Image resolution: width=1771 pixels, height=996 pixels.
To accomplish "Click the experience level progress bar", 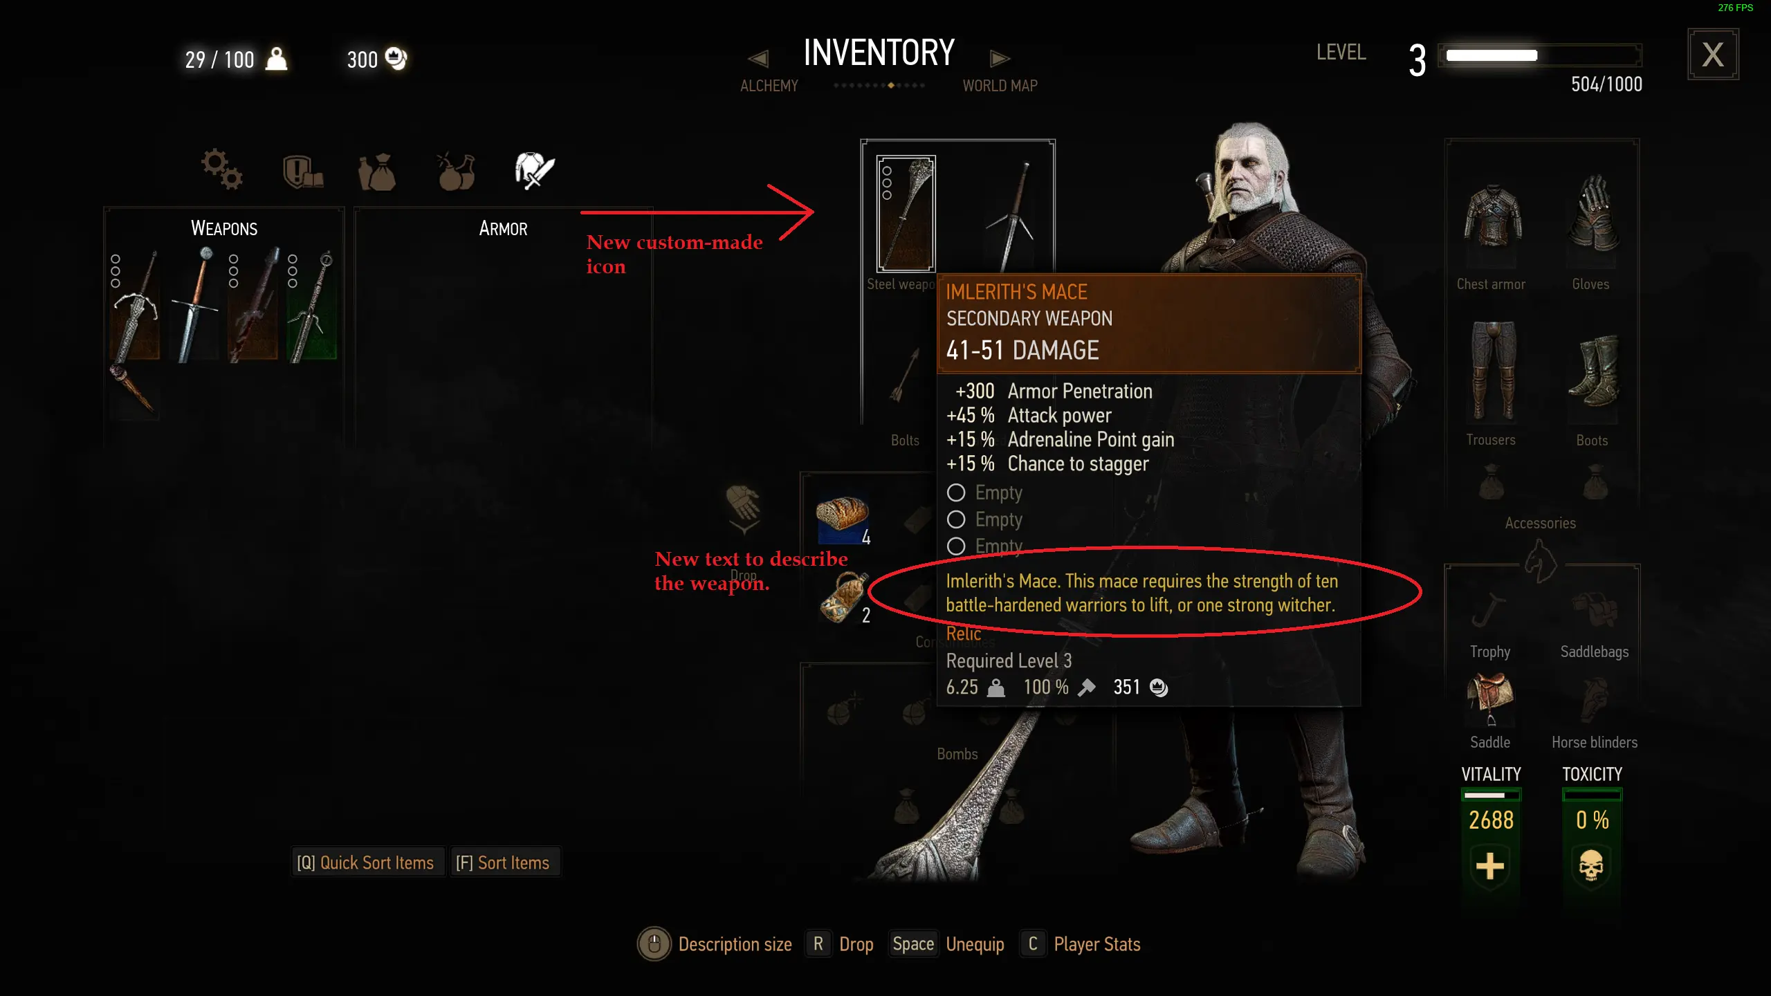I will (x=1540, y=55).
